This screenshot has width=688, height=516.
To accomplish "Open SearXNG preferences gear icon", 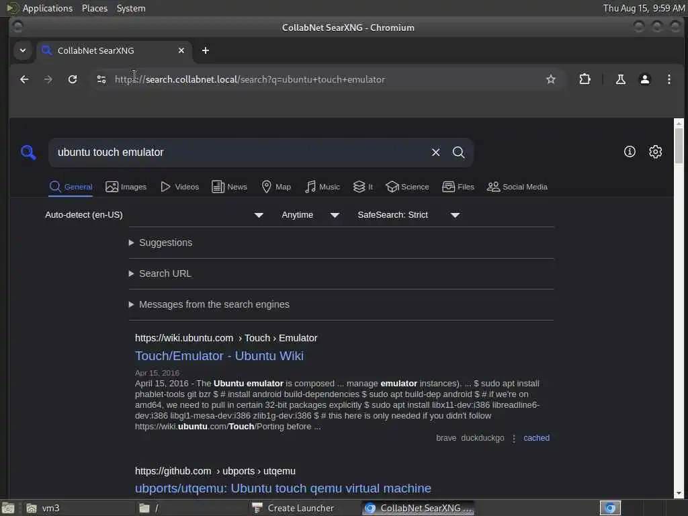I will tap(656, 152).
